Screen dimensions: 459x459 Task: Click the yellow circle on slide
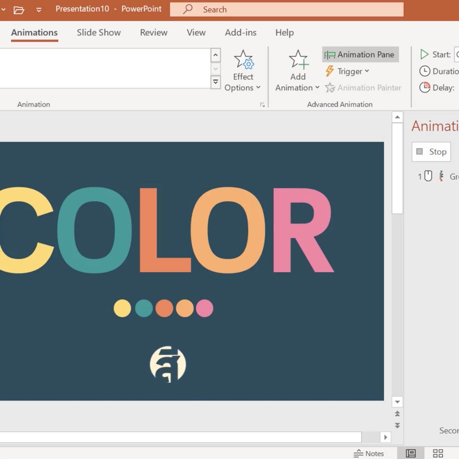coord(122,308)
